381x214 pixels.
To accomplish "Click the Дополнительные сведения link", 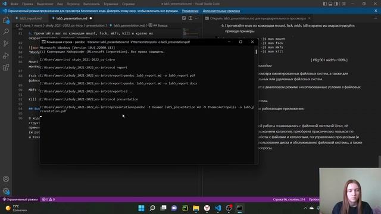I will tap(221, 11).
